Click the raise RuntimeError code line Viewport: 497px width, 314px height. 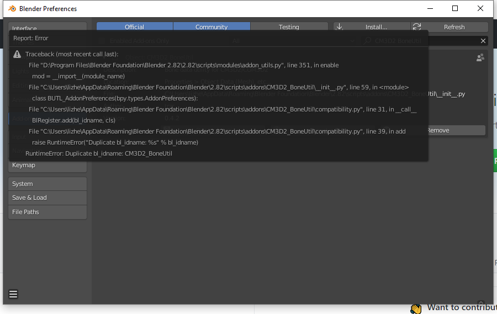click(x=115, y=142)
